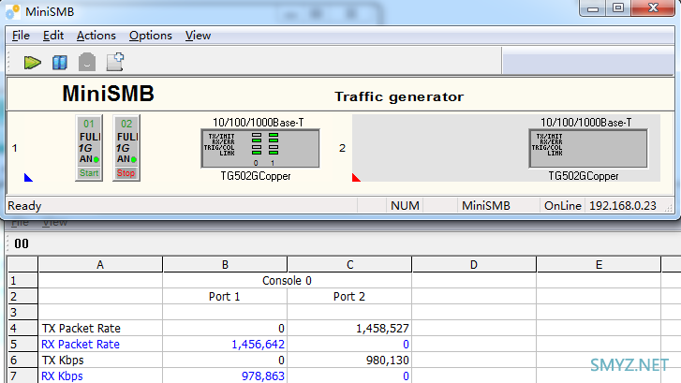This screenshot has height=383, width=681.
Task: Click the RX Packet Rate cell
Action: click(100, 344)
